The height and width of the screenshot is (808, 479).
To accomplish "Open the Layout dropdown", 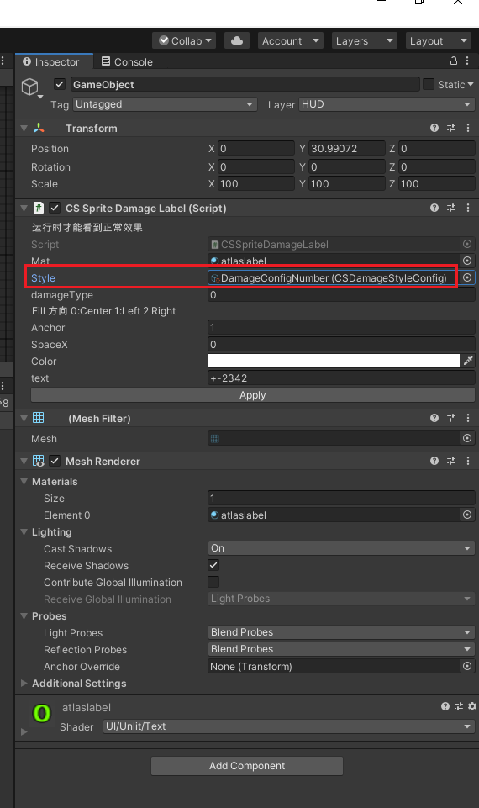I will (x=439, y=40).
